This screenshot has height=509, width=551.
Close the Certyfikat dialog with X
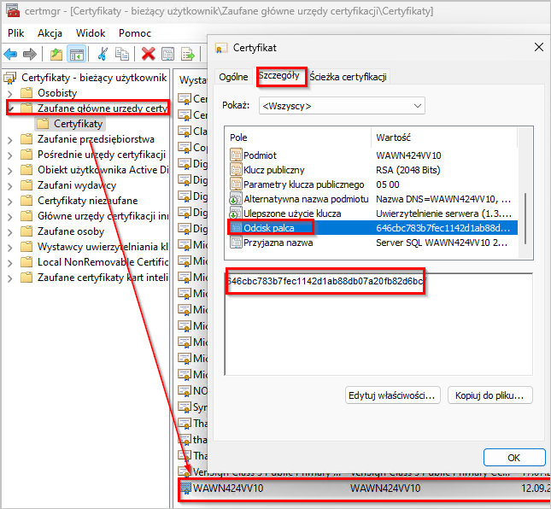pos(539,47)
